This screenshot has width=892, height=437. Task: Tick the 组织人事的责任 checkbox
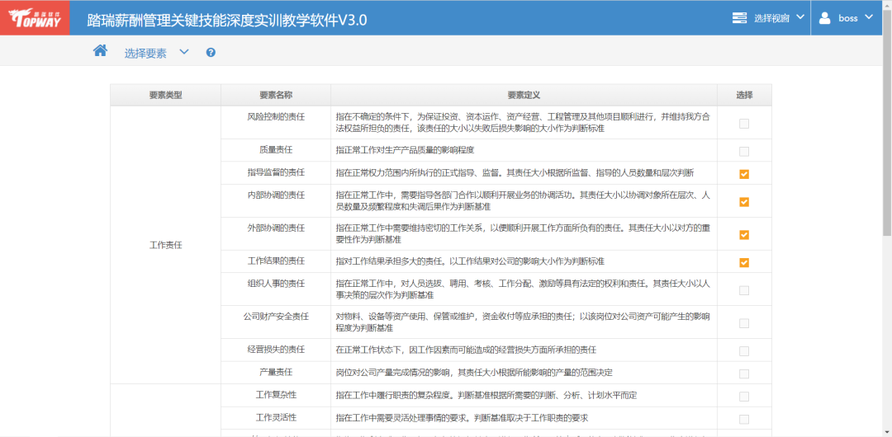click(744, 290)
